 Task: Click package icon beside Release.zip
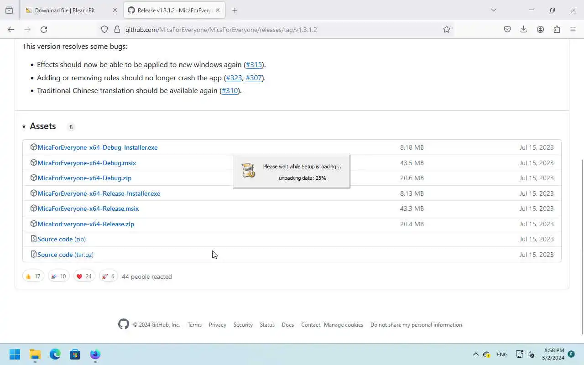point(33,224)
